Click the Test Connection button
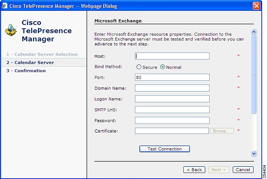The width and height of the screenshot is (267, 179). point(164,149)
